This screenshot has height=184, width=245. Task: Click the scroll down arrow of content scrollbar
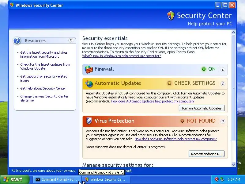(233, 164)
